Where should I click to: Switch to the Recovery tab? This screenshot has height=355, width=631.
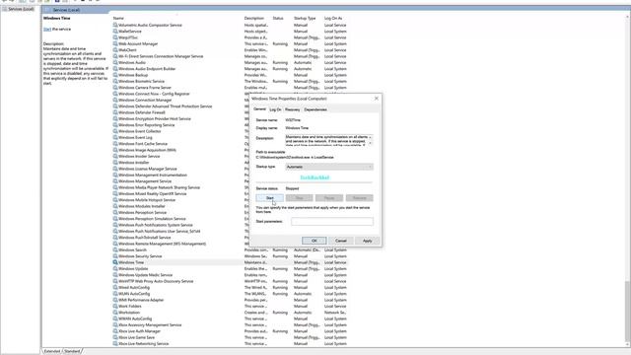pyautogui.click(x=292, y=109)
